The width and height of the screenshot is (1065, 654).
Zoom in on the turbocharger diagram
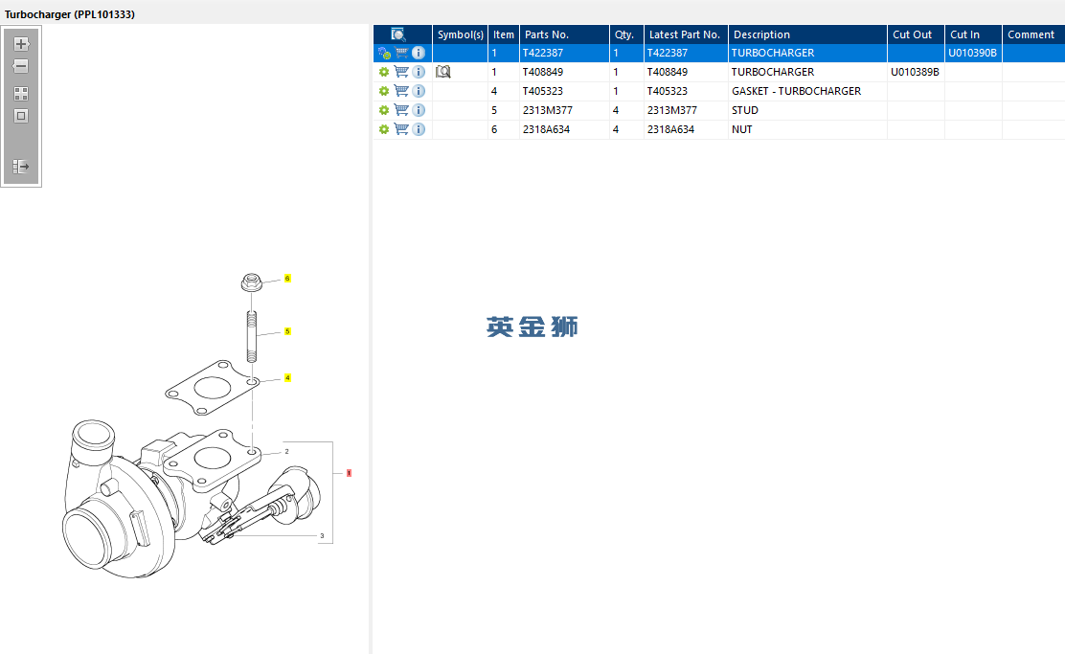point(21,44)
